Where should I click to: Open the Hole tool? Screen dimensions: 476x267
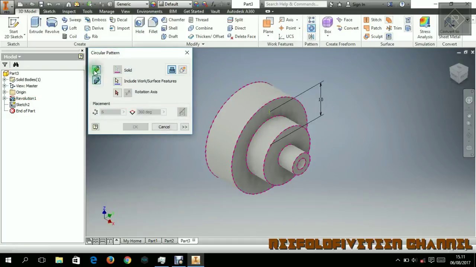(140, 26)
